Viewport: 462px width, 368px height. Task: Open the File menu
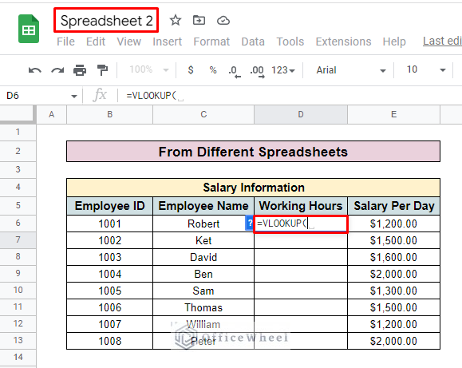click(x=65, y=42)
